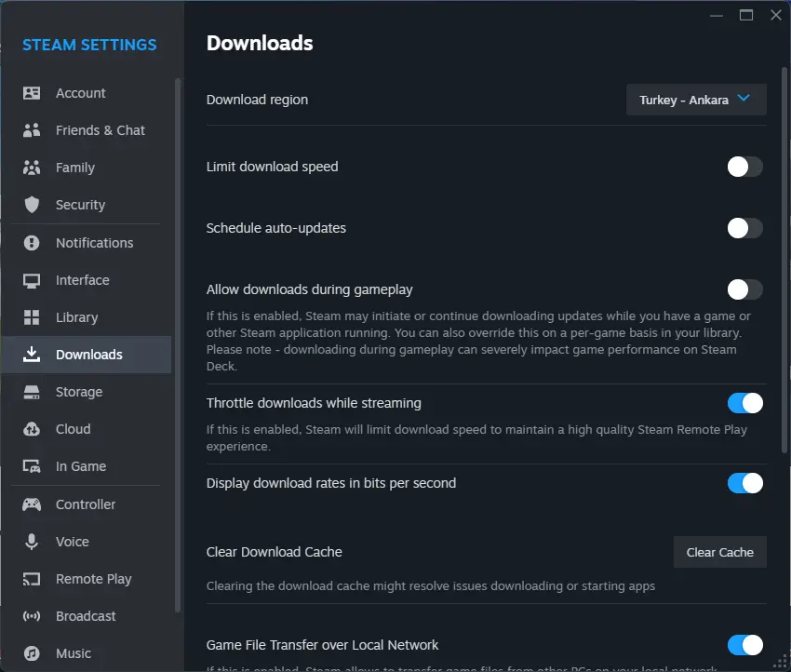The width and height of the screenshot is (791, 672).
Task: Disable Throttle downloads while streaming
Action: [744, 403]
